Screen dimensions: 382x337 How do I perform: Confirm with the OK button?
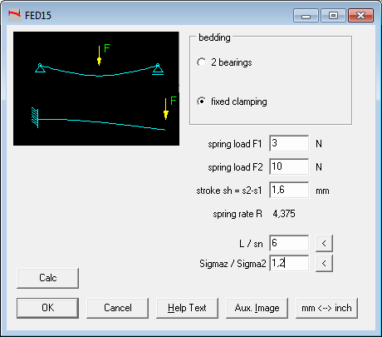(47, 308)
